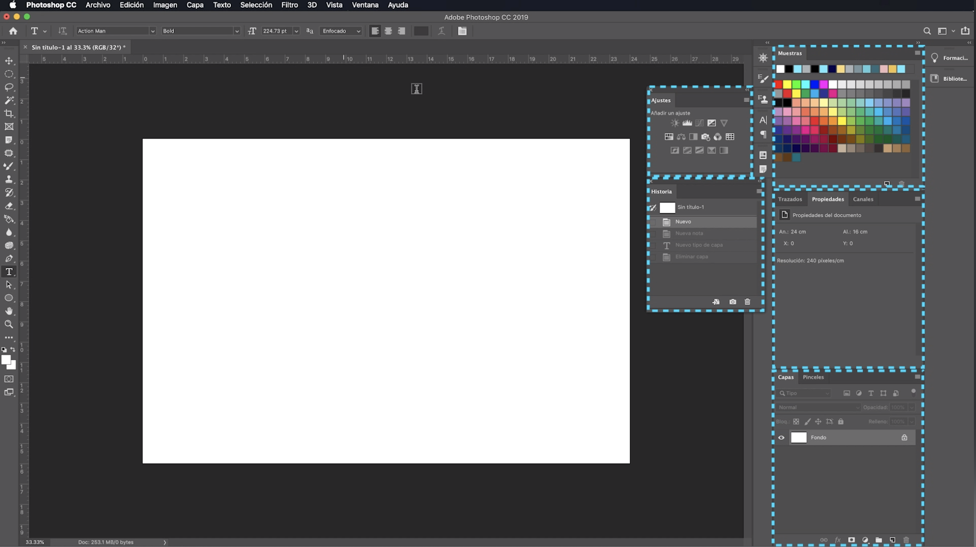Click the search magnifier icon at top right
Image resolution: width=976 pixels, height=547 pixels.
pyautogui.click(x=927, y=31)
